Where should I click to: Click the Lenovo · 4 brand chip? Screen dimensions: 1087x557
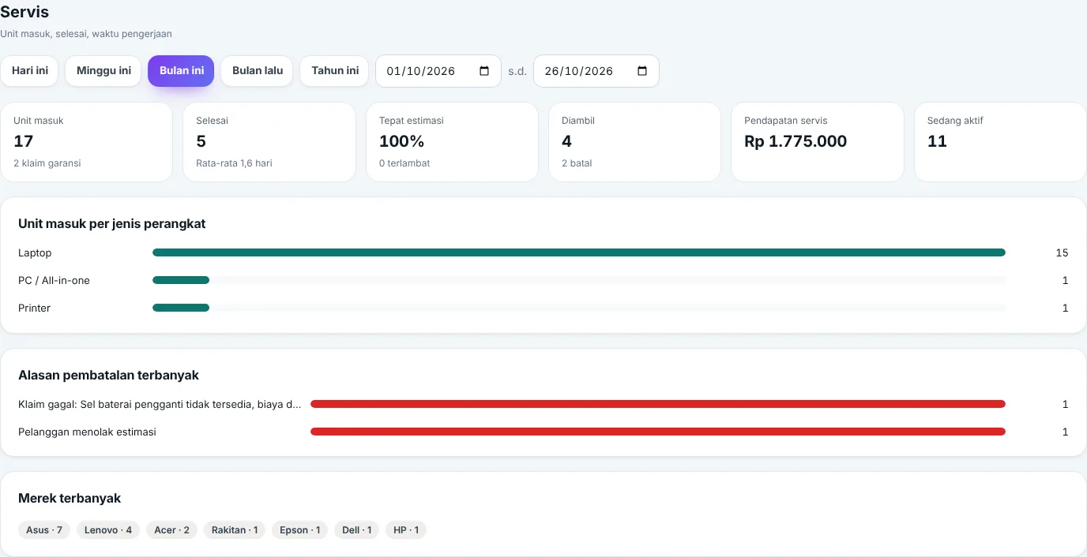108,530
